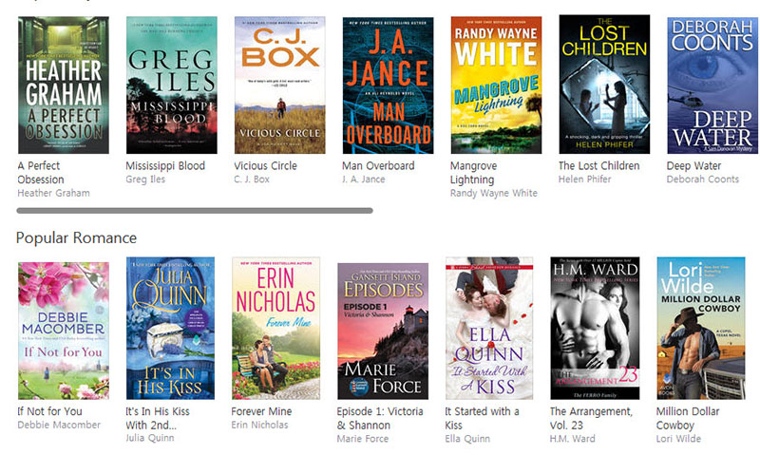The image size is (760, 455).
Task: Click the Forever Mine cover by Erin Nicholas
Action: coord(275,328)
